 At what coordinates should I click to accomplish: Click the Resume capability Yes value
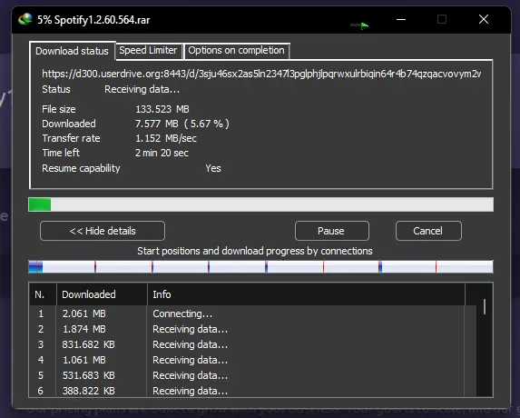[x=213, y=168]
